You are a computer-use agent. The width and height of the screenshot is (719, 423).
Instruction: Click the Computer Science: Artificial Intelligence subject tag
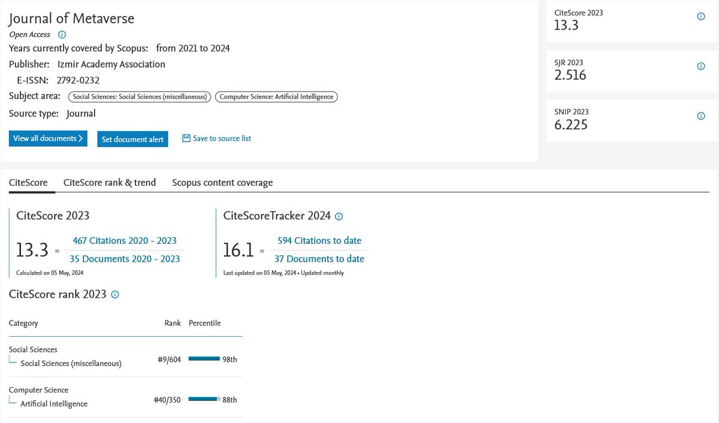276,96
